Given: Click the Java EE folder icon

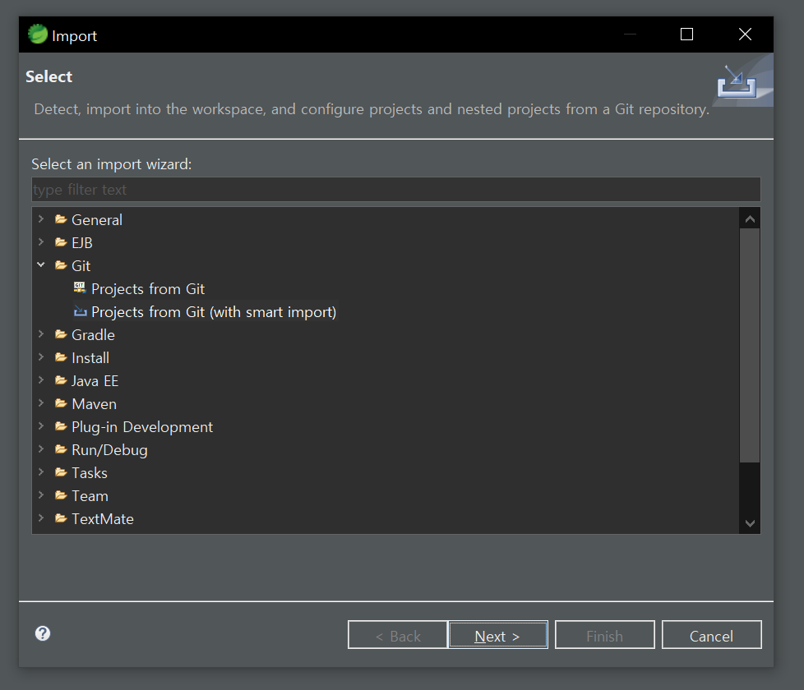Looking at the screenshot, I should tap(61, 380).
